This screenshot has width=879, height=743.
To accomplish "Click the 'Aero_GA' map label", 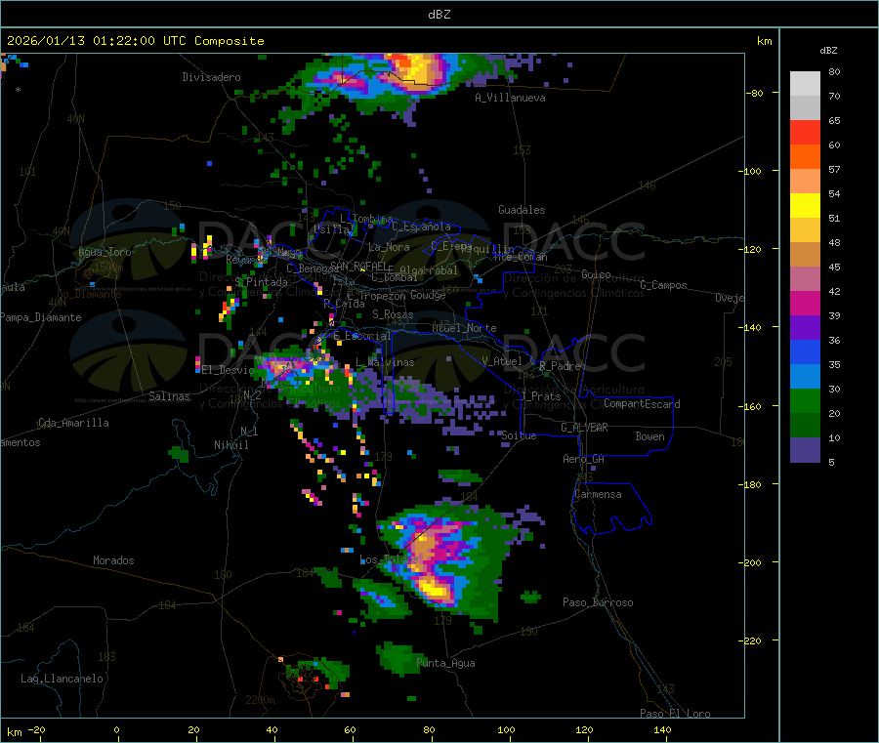I will 584,459.
